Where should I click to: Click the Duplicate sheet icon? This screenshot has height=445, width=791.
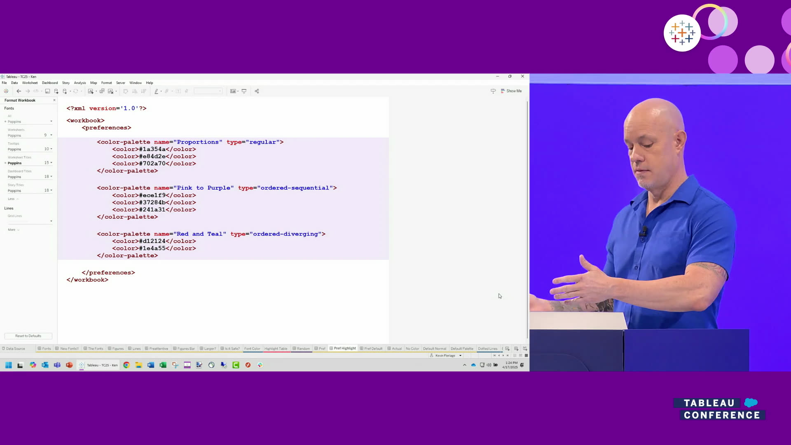click(102, 91)
